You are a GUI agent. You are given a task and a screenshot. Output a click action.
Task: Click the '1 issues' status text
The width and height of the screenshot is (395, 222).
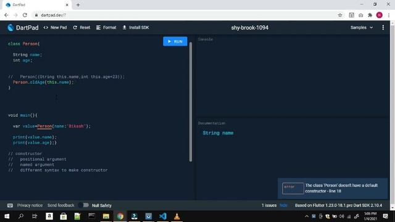pos(269,205)
